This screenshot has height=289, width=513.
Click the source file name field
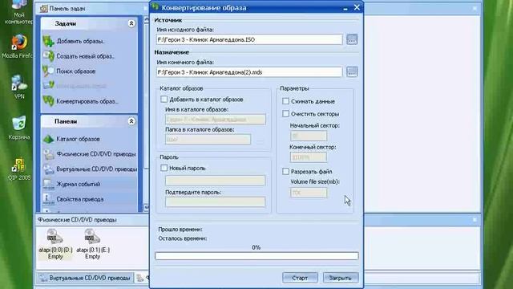click(249, 39)
